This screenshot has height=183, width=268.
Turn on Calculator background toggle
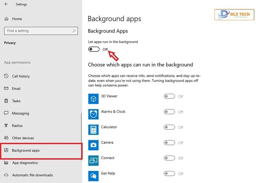(x=169, y=127)
